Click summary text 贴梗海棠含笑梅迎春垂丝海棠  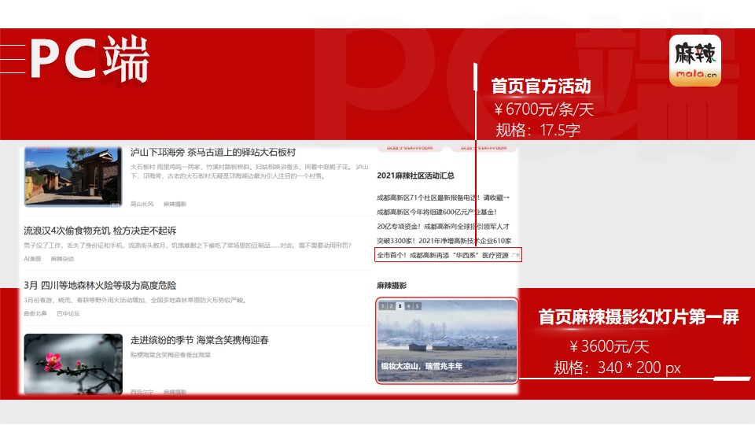tap(171, 355)
